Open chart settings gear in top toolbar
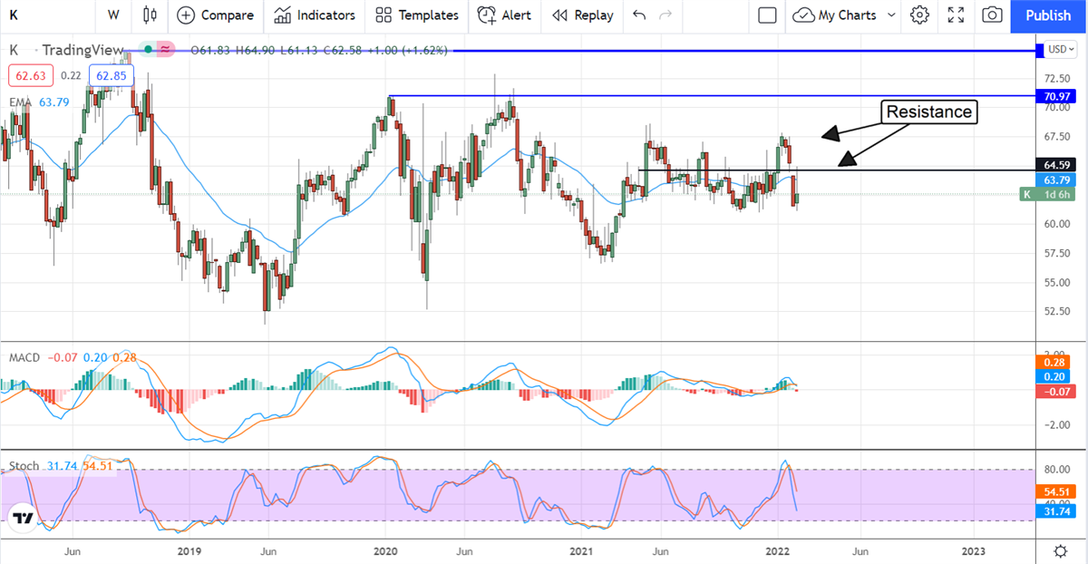The height and width of the screenshot is (564, 1088). [x=919, y=15]
